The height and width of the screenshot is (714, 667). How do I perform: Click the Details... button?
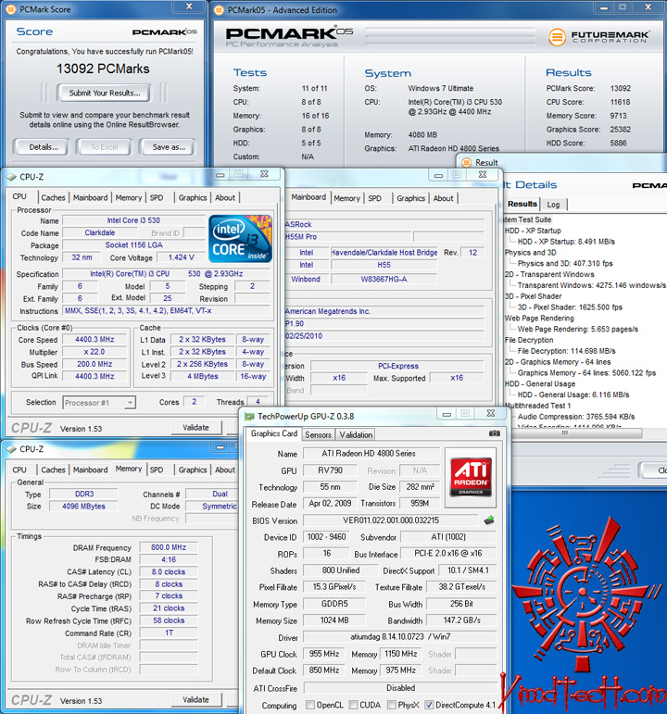click(x=44, y=147)
